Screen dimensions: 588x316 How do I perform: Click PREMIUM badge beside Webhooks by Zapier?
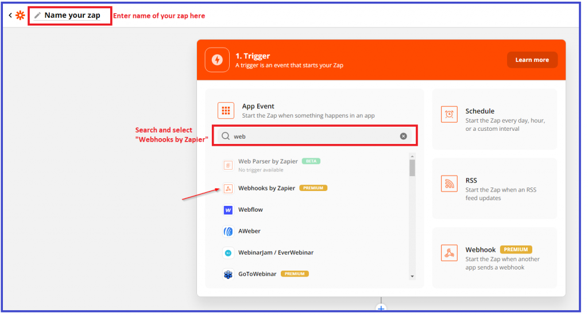pos(313,188)
